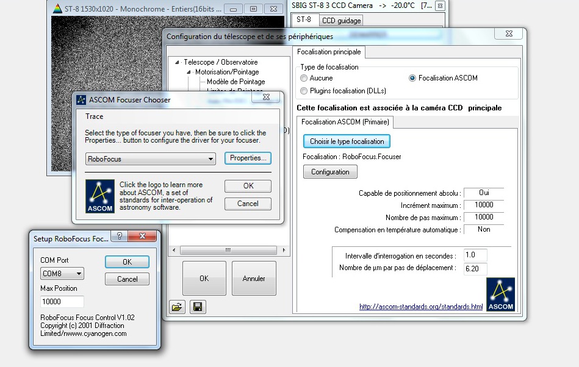Select Modèle de Pointage tree item

coord(236,82)
